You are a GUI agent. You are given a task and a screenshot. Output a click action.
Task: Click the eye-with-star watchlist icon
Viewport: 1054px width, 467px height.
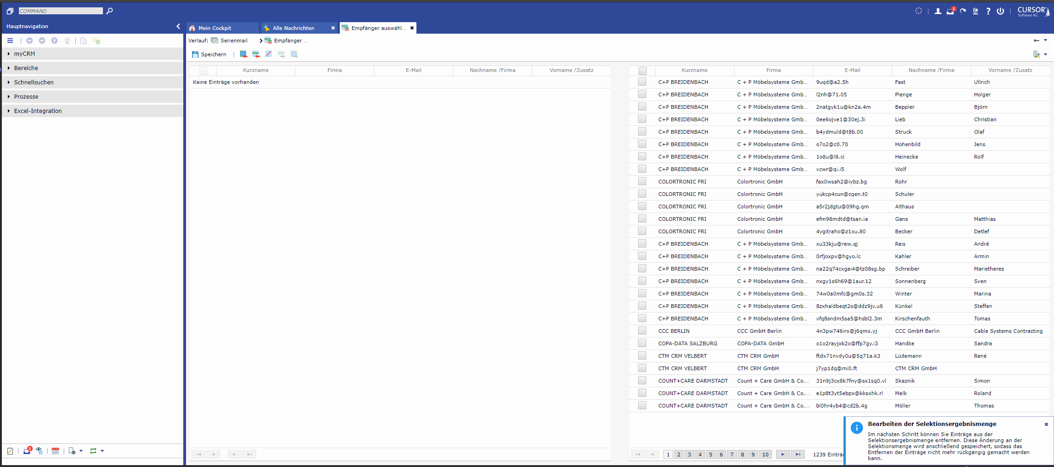[x=39, y=451]
